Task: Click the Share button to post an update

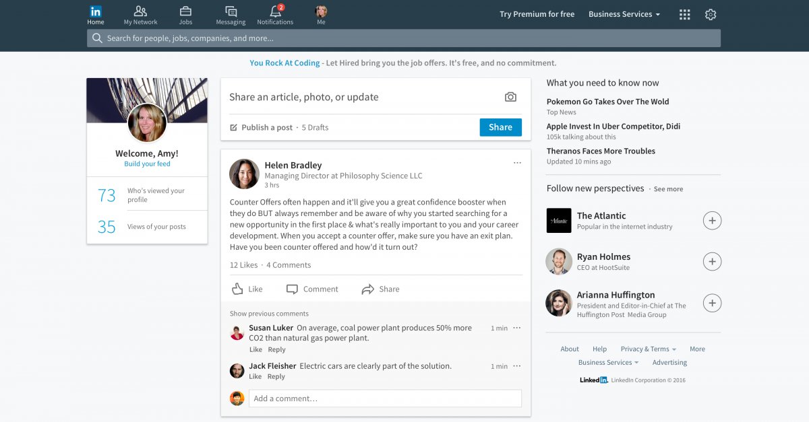Action: pyautogui.click(x=500, y=127)
